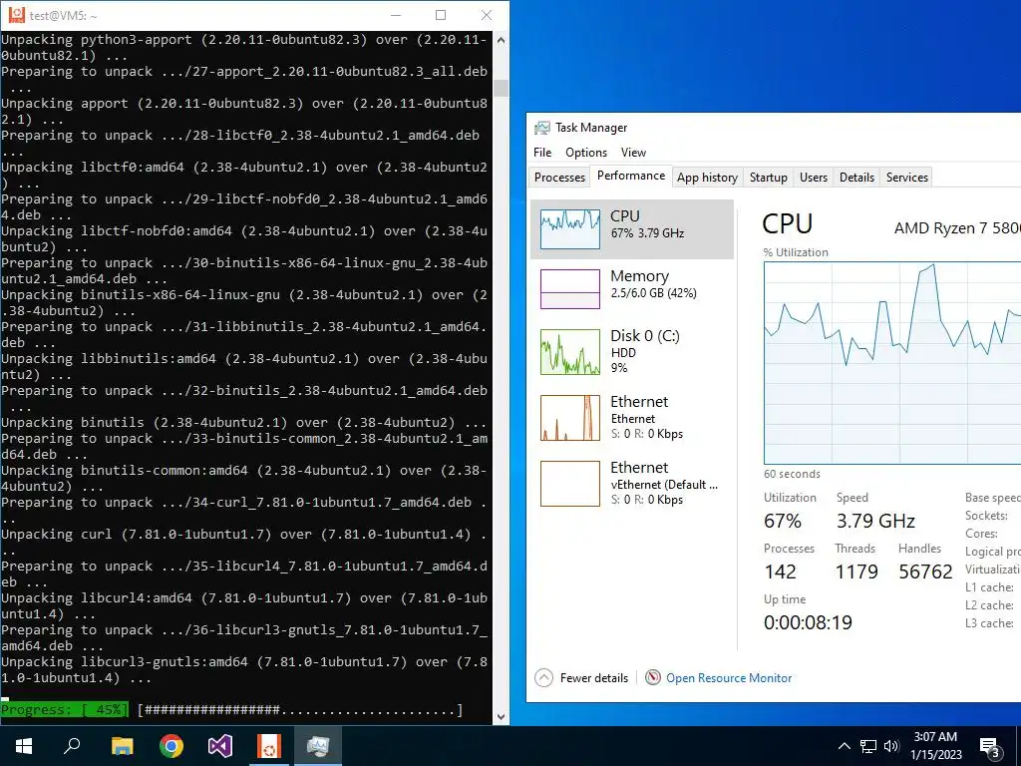Image resolution: width=1021 pixels, height=766 pixels.
Task: Switch to the Services tab
Action: 906,178
